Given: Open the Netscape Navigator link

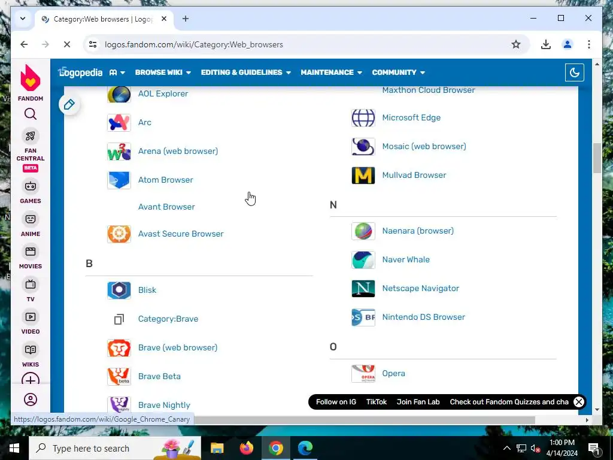Looking at the screenshot, I should 421,288.
